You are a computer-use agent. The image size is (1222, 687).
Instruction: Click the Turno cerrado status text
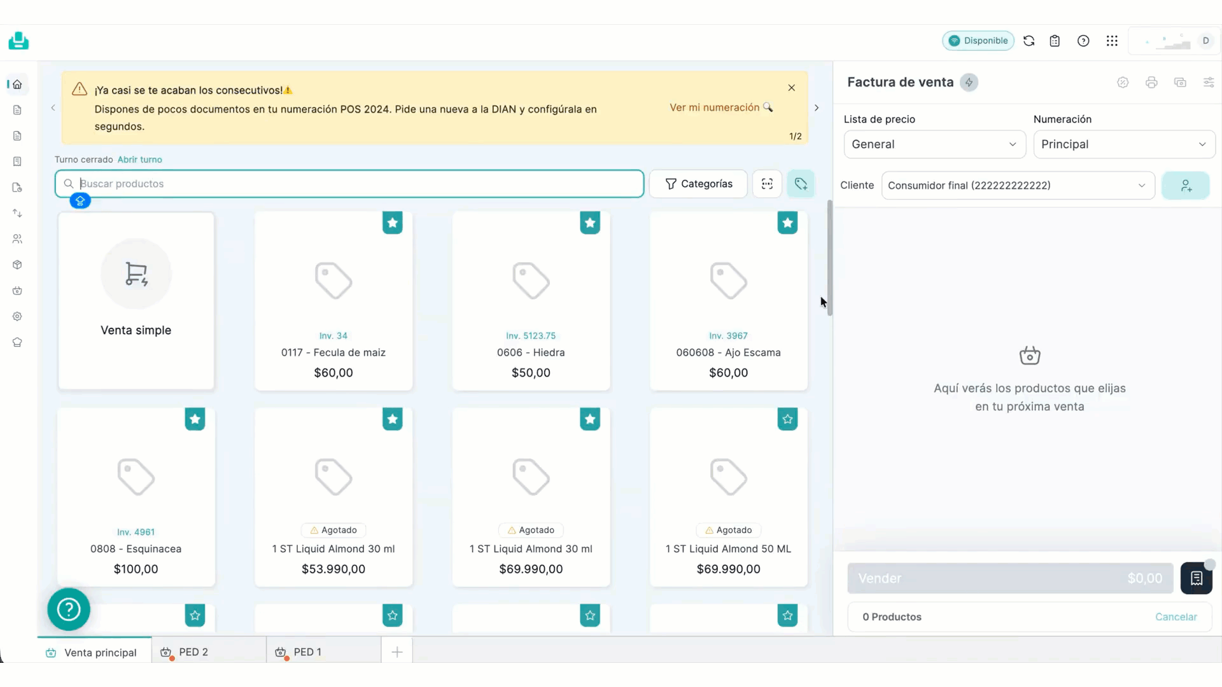click(x=83, y=160)
